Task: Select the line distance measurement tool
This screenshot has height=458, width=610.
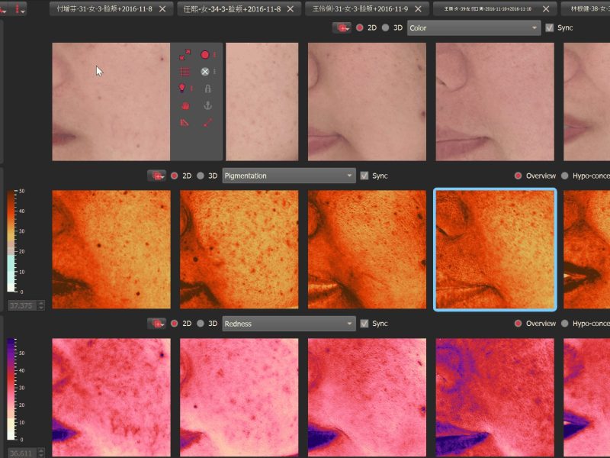Action: point(207,123)
